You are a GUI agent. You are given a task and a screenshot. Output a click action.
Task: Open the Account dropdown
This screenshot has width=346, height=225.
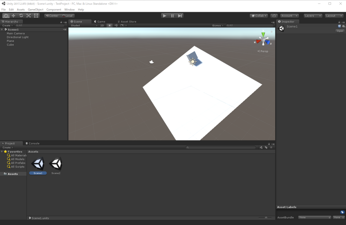(290, 16)
